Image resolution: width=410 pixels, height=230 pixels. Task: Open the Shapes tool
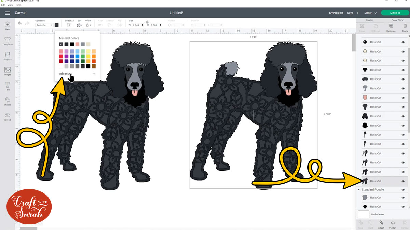coord(8,101)
